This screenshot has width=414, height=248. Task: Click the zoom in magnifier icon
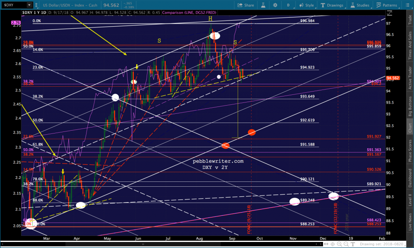click(x=339, y=244)
